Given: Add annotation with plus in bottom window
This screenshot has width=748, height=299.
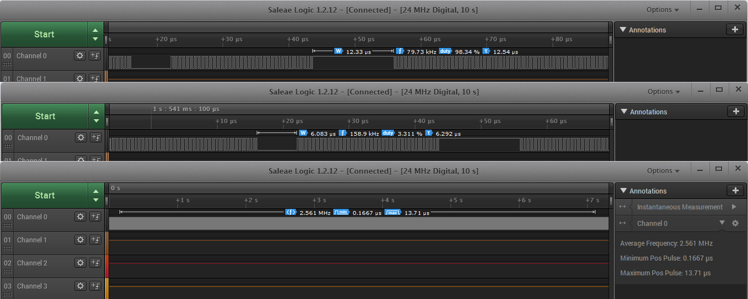Looking at the screenshot, I should click(735, 191).
